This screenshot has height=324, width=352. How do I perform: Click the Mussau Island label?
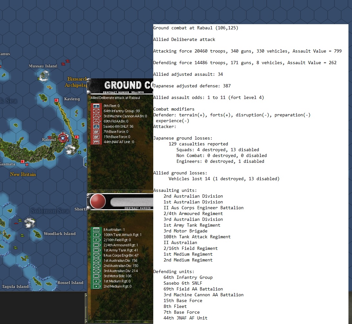click(x=43, y=66)
